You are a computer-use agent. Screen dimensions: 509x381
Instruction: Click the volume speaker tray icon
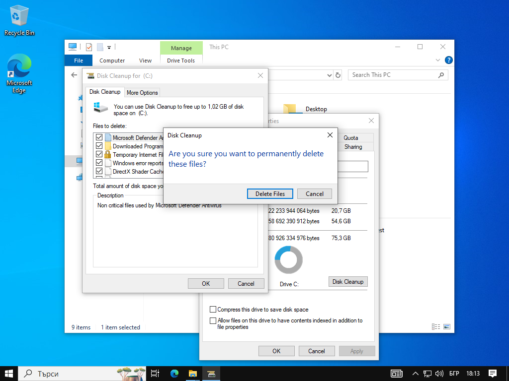pyautogui.click(x=439, y=374)
